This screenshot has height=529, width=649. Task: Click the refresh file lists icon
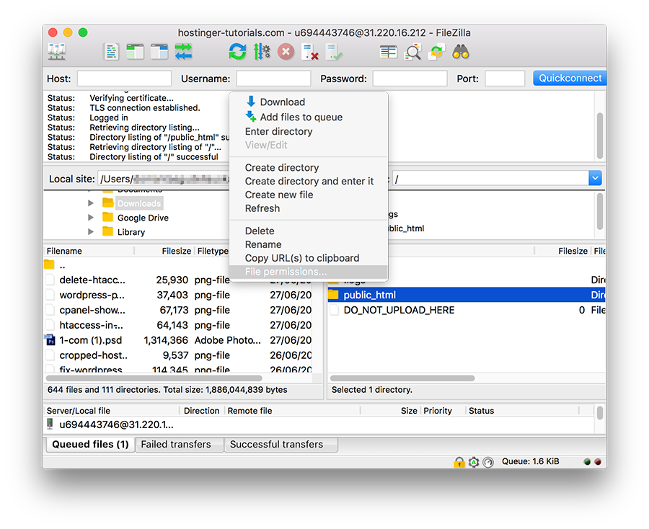(237, 52)
